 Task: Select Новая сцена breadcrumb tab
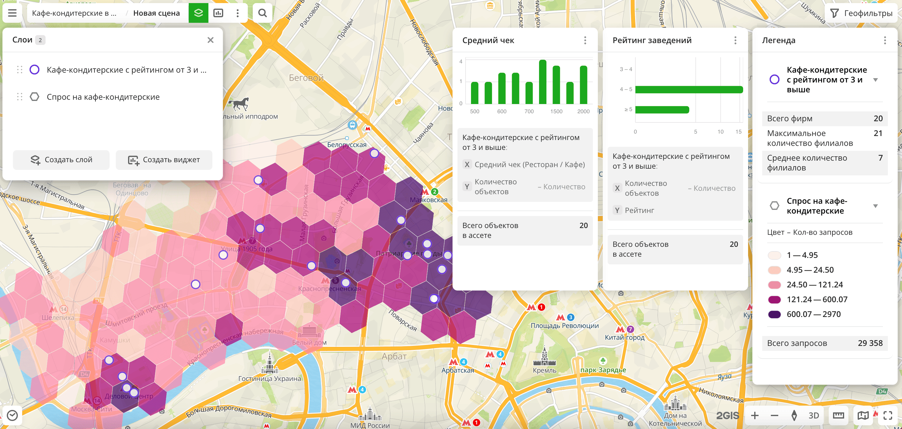[x=156, y=13]
